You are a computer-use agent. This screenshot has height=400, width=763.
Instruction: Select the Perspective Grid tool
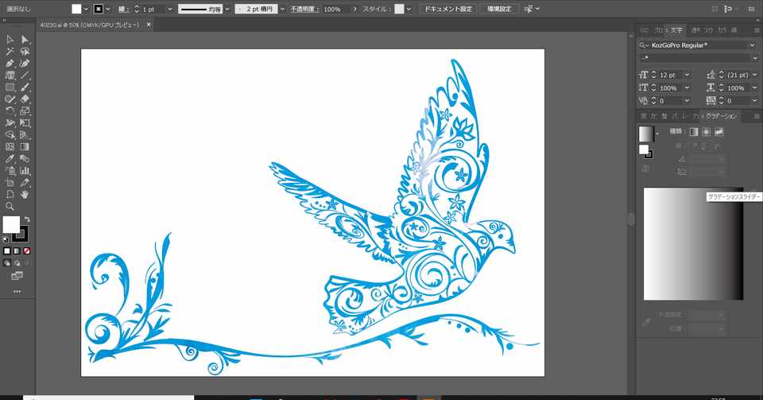[x=25, y=135]
